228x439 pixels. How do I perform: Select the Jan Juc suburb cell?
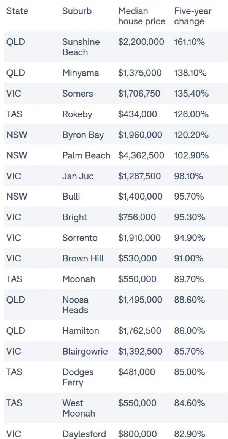click(x=78, y=176)
